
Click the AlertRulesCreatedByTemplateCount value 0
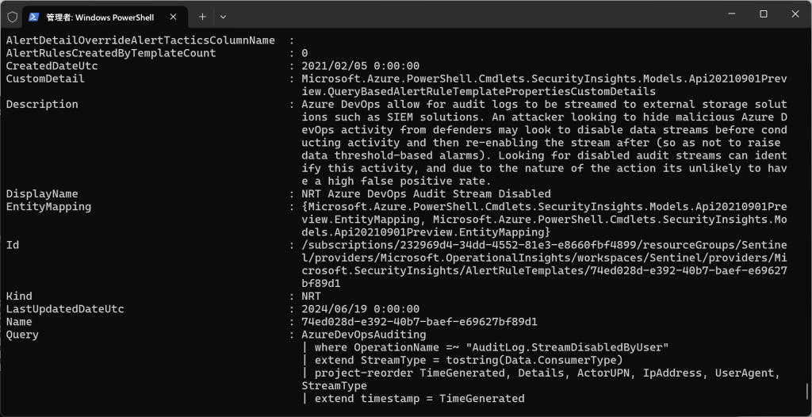coord(305,53)
